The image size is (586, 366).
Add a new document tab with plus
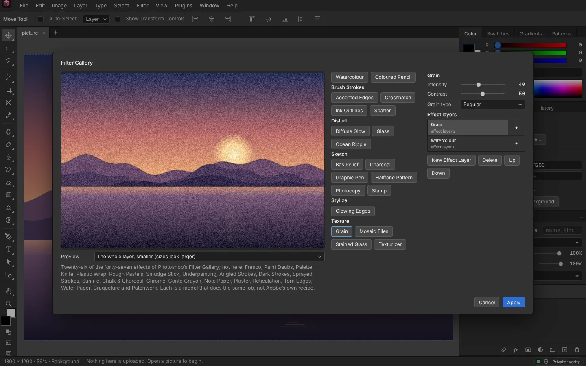56,33
